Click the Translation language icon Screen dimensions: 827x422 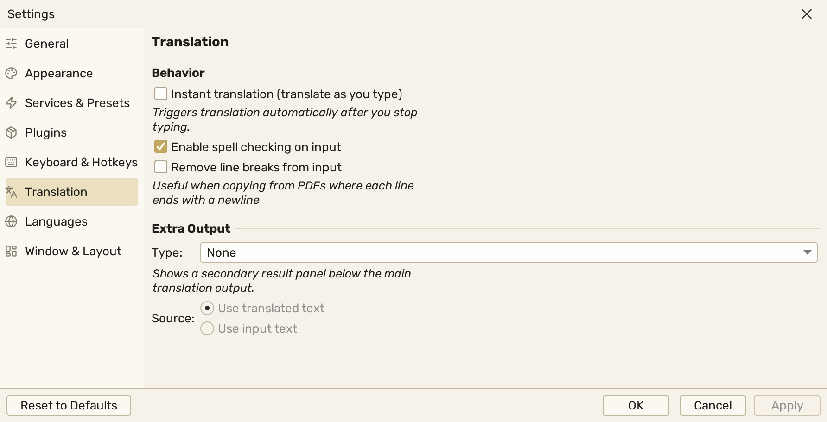[x=11, y=192]
